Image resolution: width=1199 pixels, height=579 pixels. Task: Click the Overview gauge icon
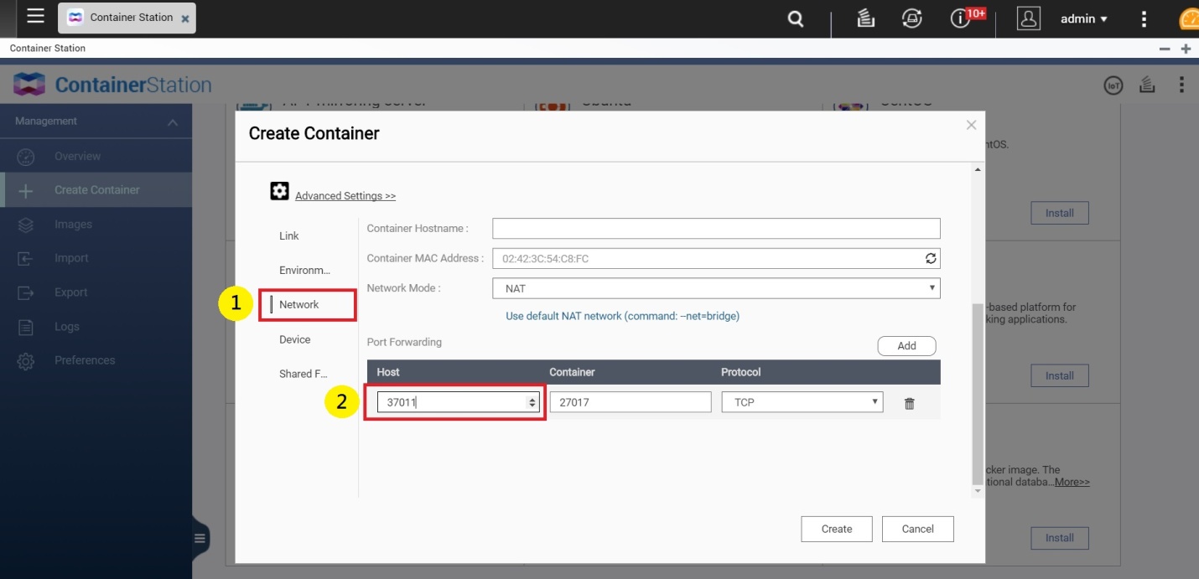click(26, 157)
